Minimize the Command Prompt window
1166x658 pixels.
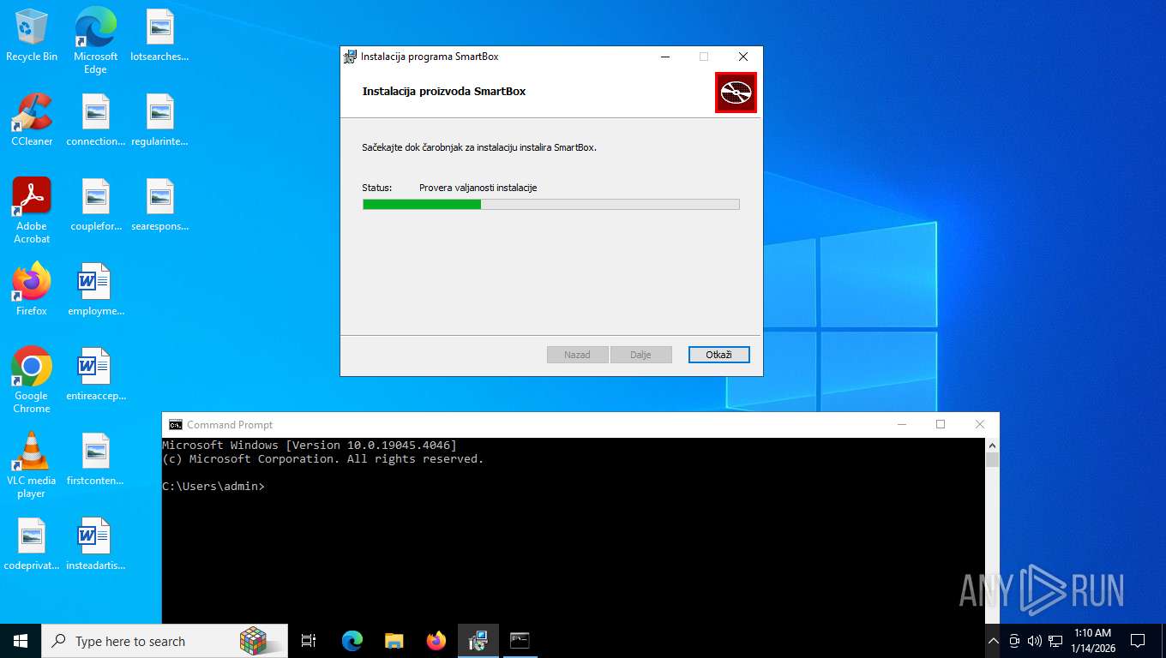(x=902, y=424)
